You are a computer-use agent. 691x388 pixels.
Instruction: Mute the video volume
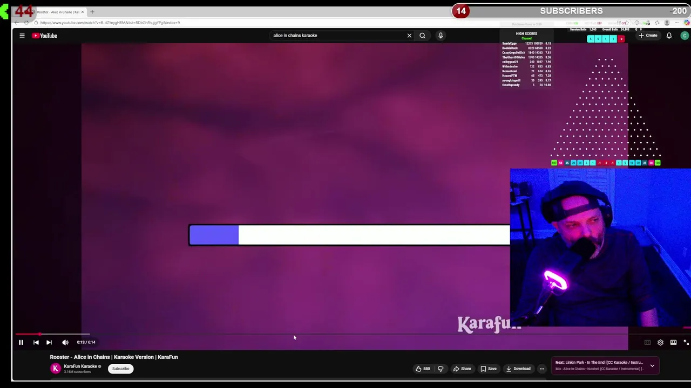pos(65,342)
